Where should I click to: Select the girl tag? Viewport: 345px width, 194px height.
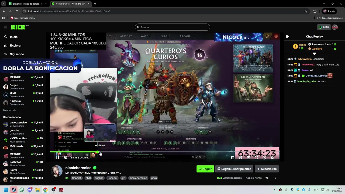pos(123,178)
